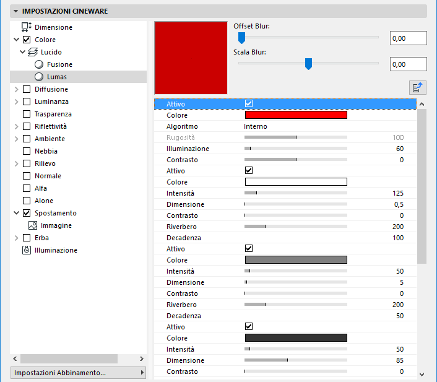Uncheck the highlighted Attivo checkbox
Screen dimensions: 437x382
click(249, 104)
